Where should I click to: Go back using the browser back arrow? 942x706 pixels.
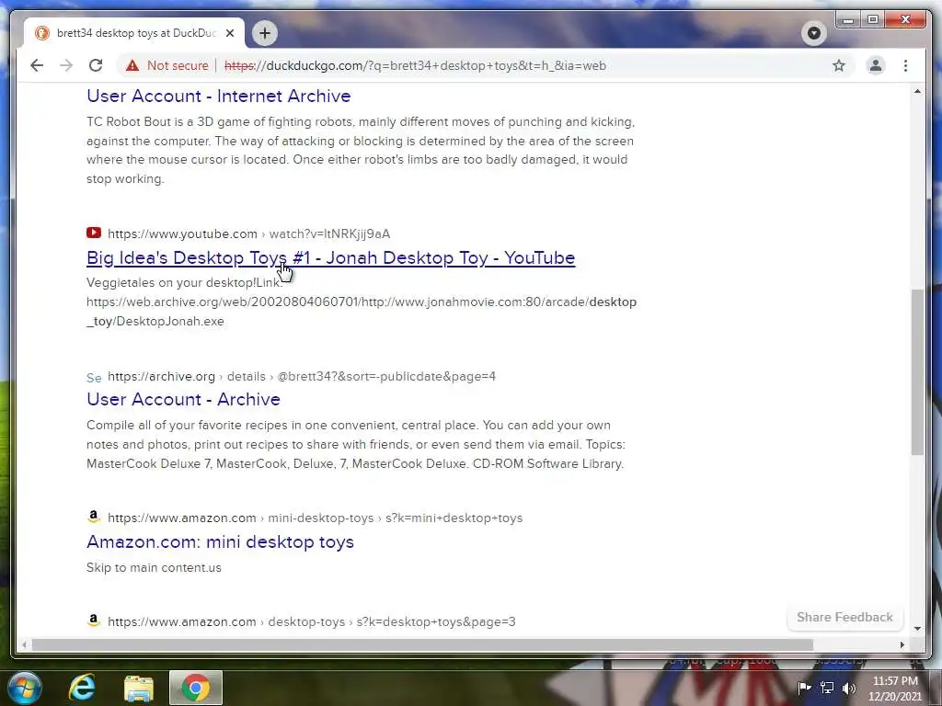pos(37,65)
